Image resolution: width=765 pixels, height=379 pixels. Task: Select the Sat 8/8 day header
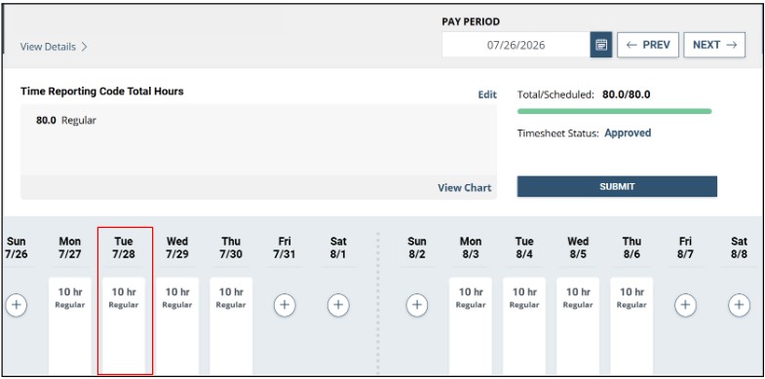pyautogui.click(x=739, y=247)
